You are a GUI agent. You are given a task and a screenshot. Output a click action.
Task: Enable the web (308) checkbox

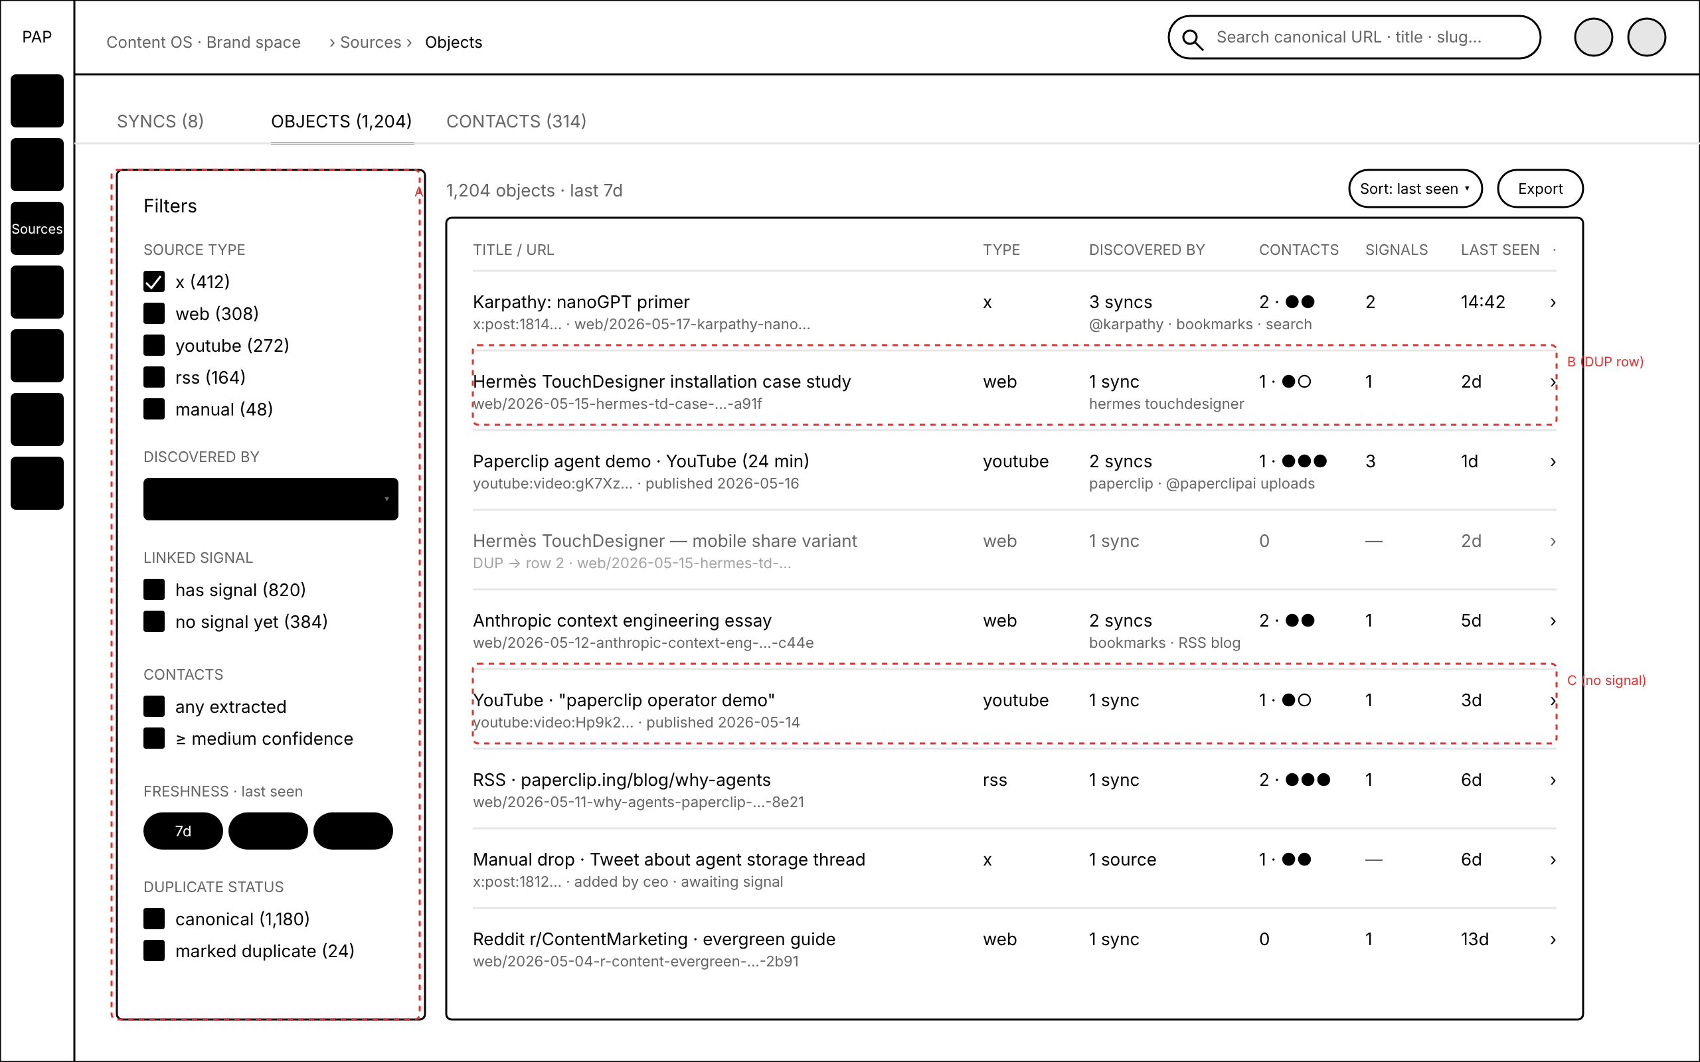tap(154, 313)
